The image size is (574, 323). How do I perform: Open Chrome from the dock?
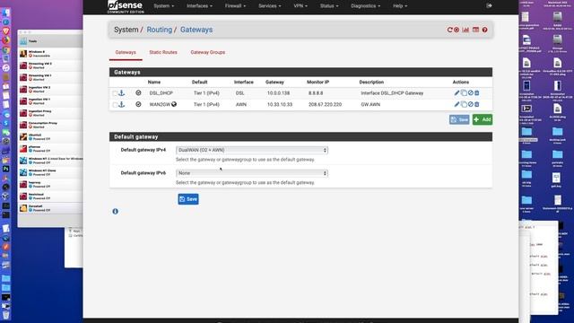tap(6, 50)
